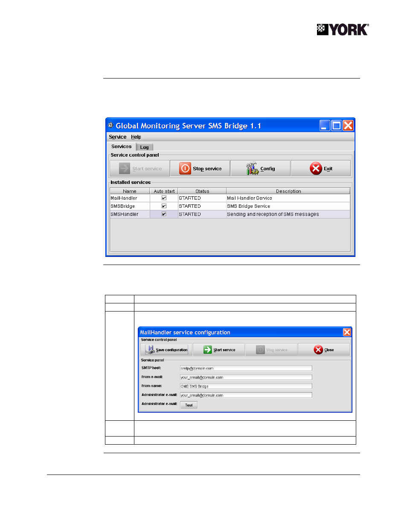This screenshot has height=527, width=407.
Task: Click the From name input field
Action: 246,386
